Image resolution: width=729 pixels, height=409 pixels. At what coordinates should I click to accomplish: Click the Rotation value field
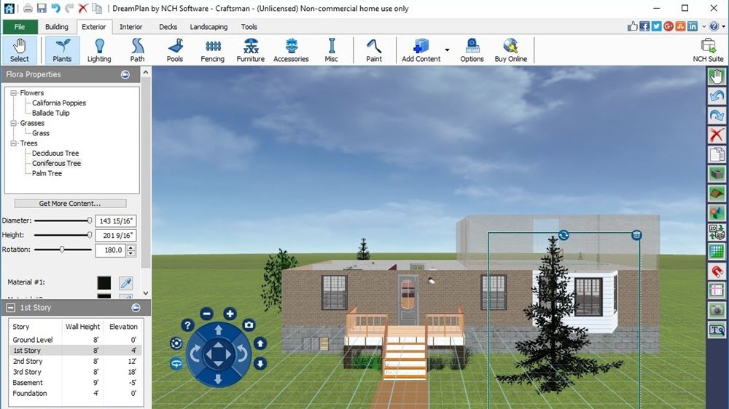point(111,250)
